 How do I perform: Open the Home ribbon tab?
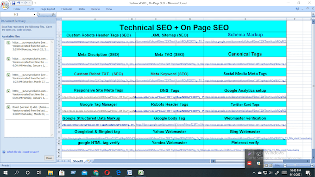point(17,9)
